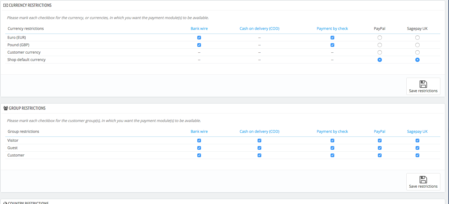Uncheck Payment by check for Pound (GBP)
Image resolution: width=449 pixels, height=204 pixels.
tap(332, 45)
